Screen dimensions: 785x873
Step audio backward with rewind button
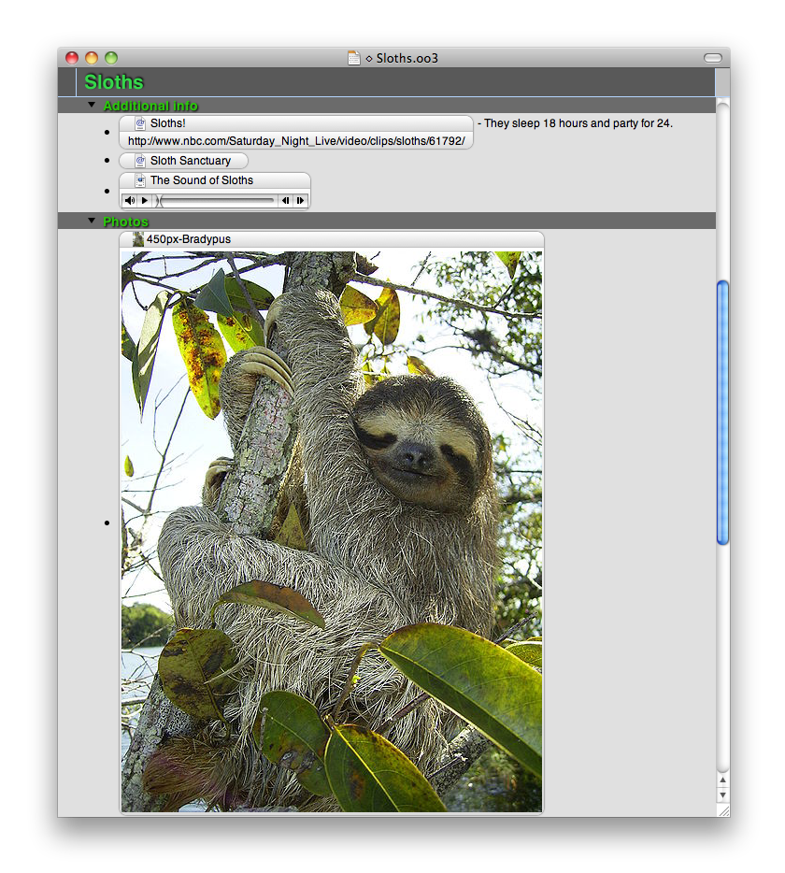285,200
